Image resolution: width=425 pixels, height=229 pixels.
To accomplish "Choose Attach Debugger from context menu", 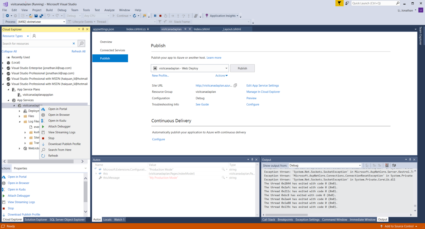I will point(59,127).
